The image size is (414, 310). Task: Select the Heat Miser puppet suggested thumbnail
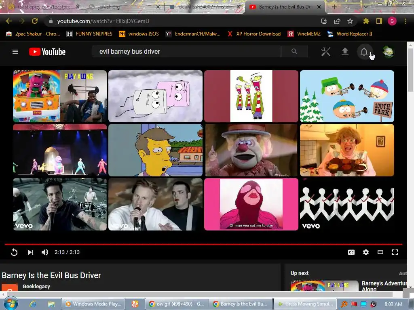tap(251, 150)
